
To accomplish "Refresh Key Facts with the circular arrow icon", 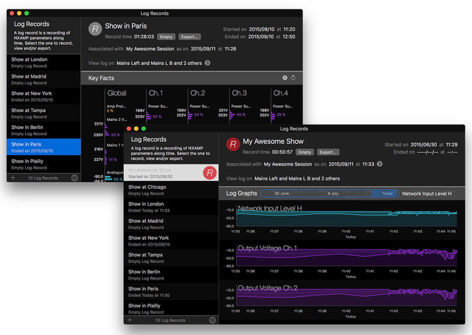I will (x=293, y=78).
